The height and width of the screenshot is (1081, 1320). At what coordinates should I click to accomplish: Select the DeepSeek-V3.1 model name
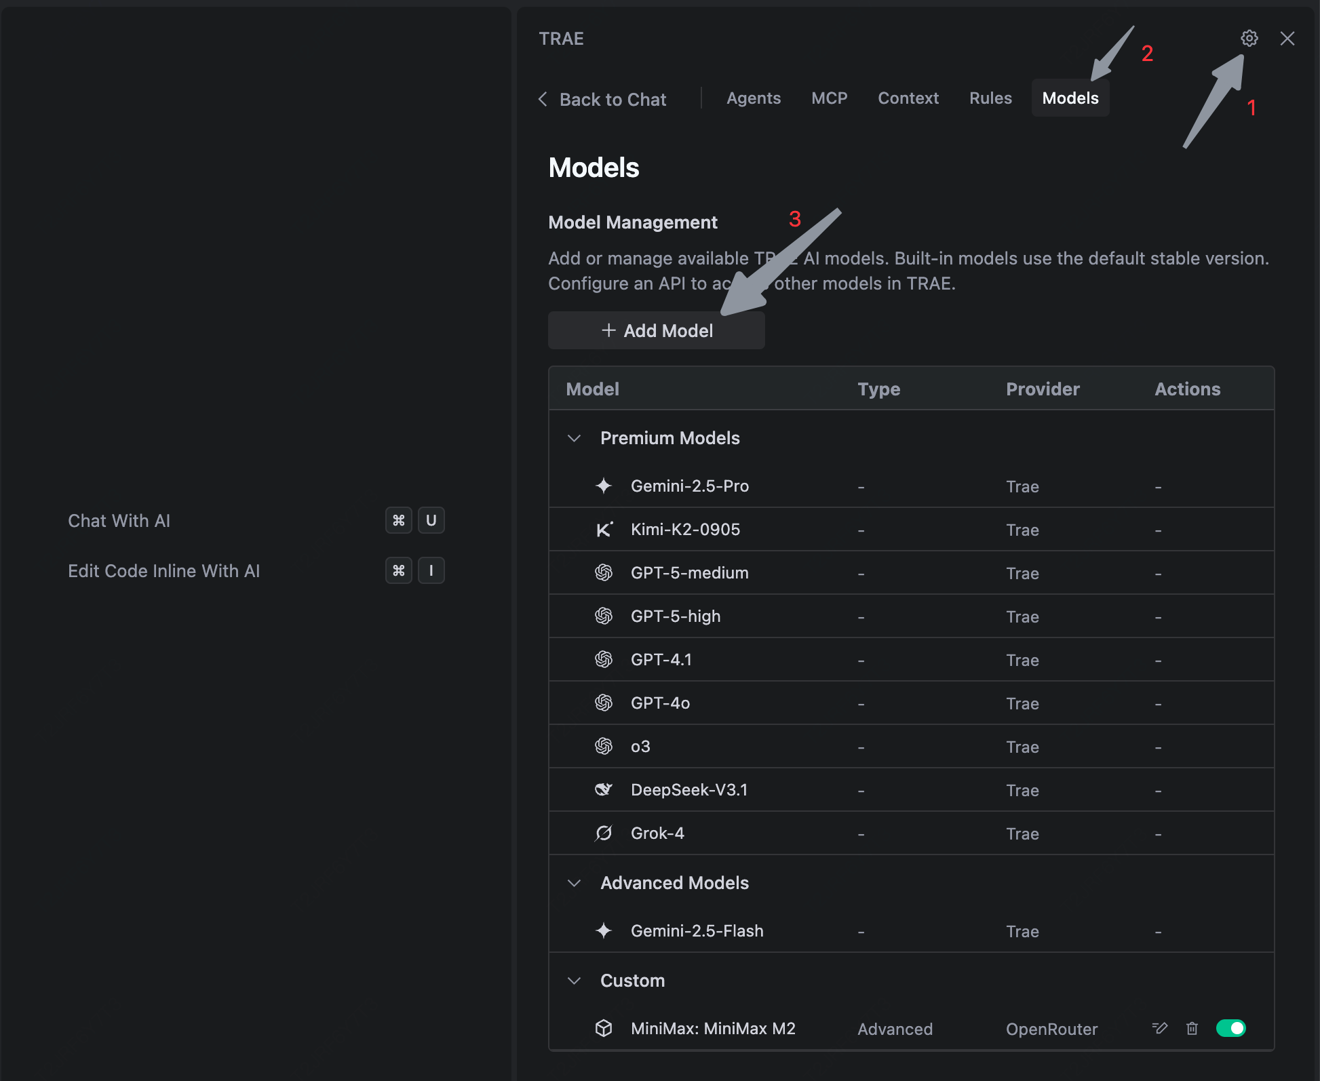pos(689,790)
